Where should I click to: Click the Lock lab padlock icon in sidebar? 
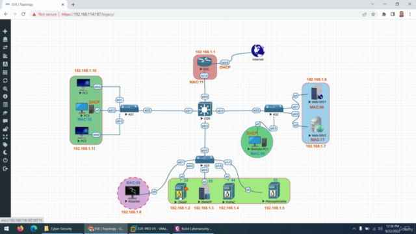[5, 129]
